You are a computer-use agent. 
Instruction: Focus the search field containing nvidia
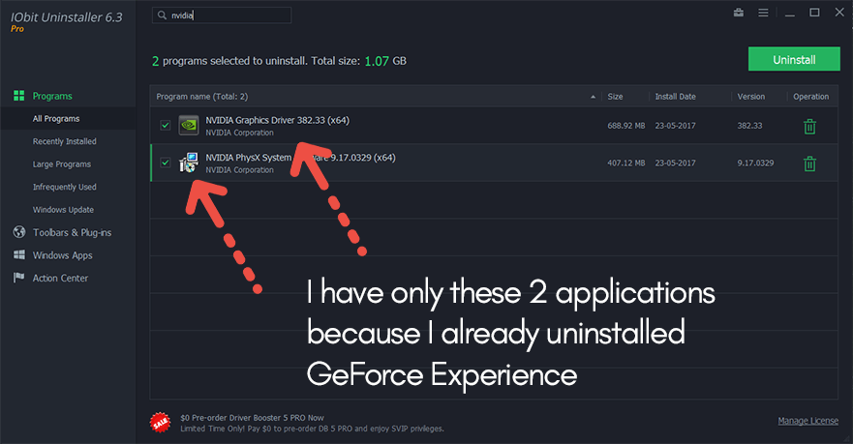tap(222, 15)
